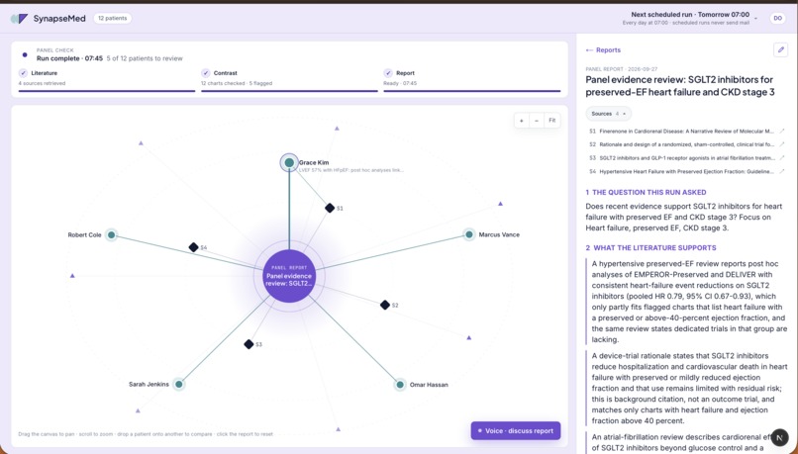Go back to Reports list
This screenshot has width=798, height=454.
(x=603, y=50)
